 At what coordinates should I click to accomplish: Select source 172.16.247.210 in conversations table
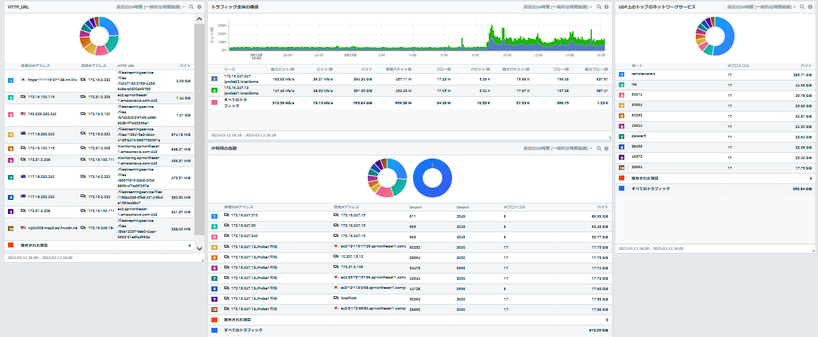coord(244,216)
